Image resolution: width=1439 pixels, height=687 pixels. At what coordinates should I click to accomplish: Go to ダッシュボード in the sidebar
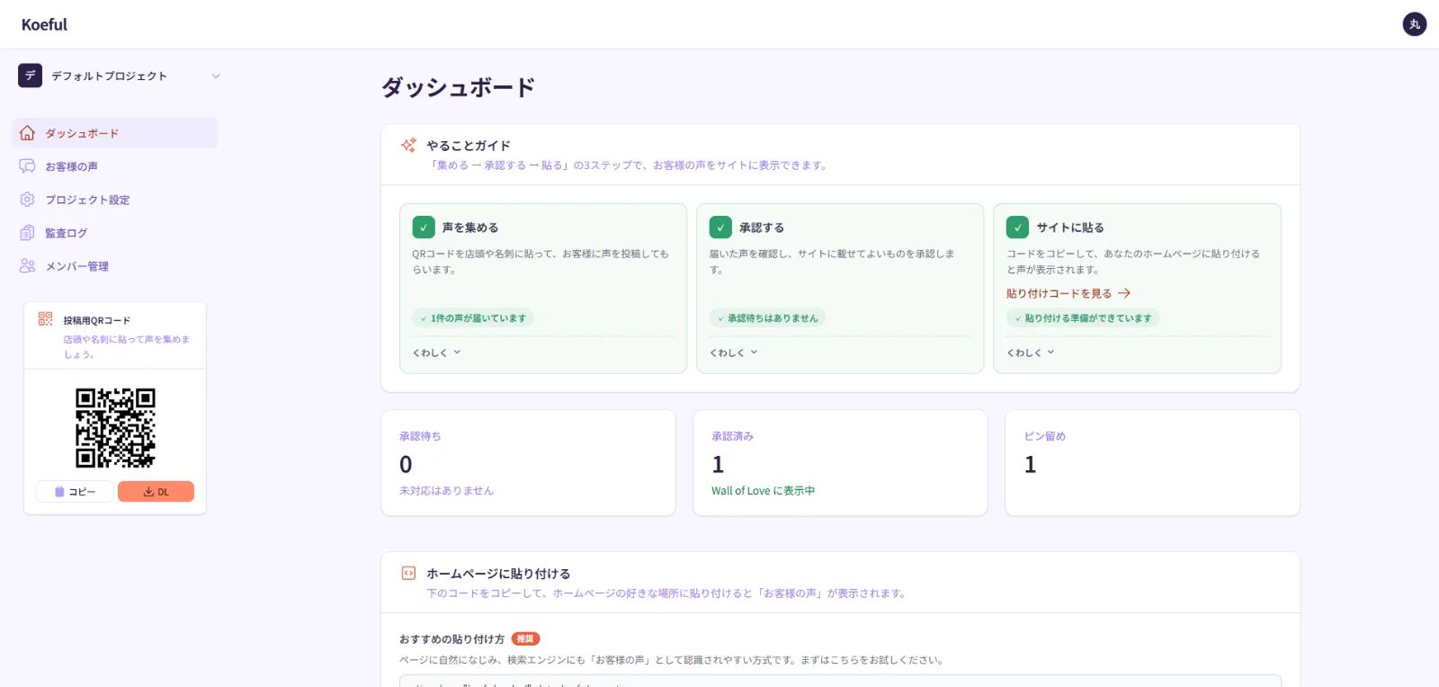[x=115, y=133]
